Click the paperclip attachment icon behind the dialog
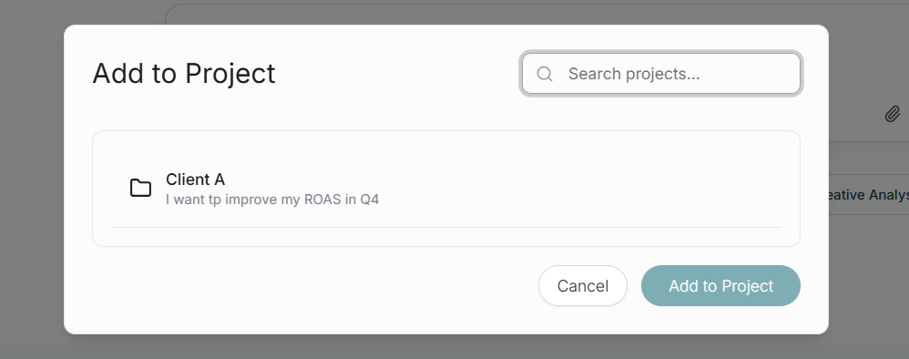The width and height of the screenshot is (909, 359). (x=893, y=114)
